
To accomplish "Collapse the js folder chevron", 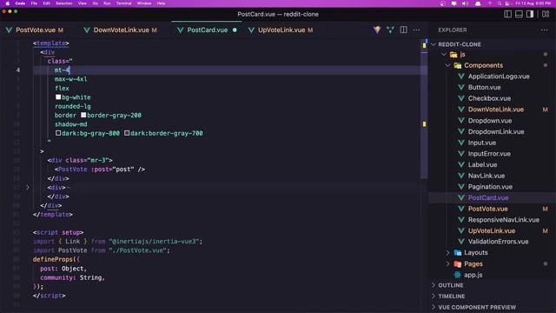I will coord(444,55).
